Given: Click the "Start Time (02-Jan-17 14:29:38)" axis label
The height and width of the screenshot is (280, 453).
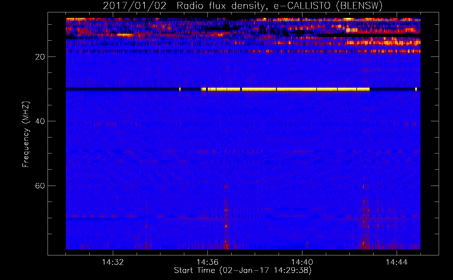Looking at the screenshot, I should point(243,270).
